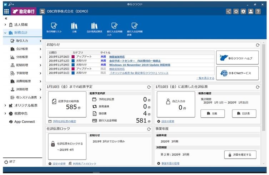Click the search key icon in title bar
Image resolution: width=269 pixels, height=175 pixels.
coord(11,4)
